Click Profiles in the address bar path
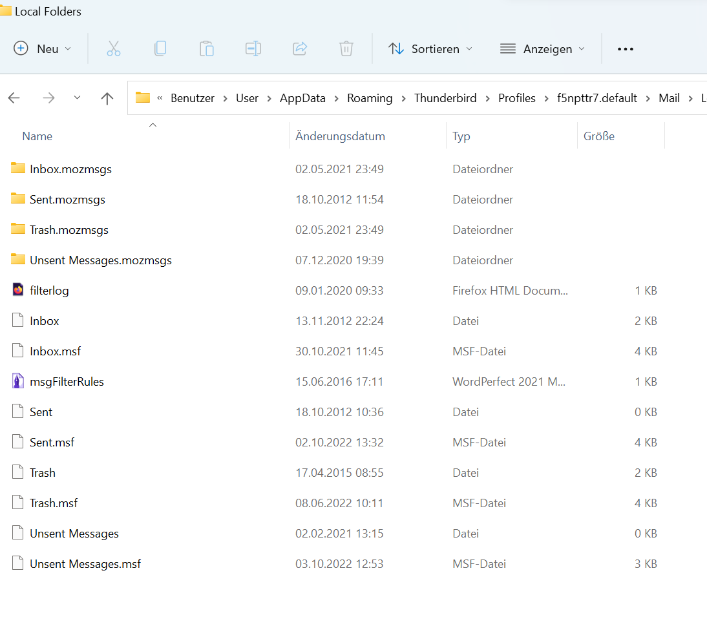Screen dimensions: 707x617 pyautogui.click(x=516, y=98)
